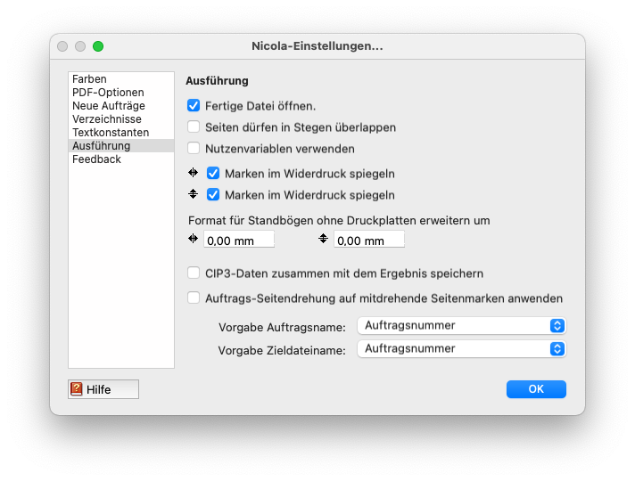Viewport: 635px width, 481px height.
Task: Enable Nutzenvariablen verwenden
Action: point(194,149)
